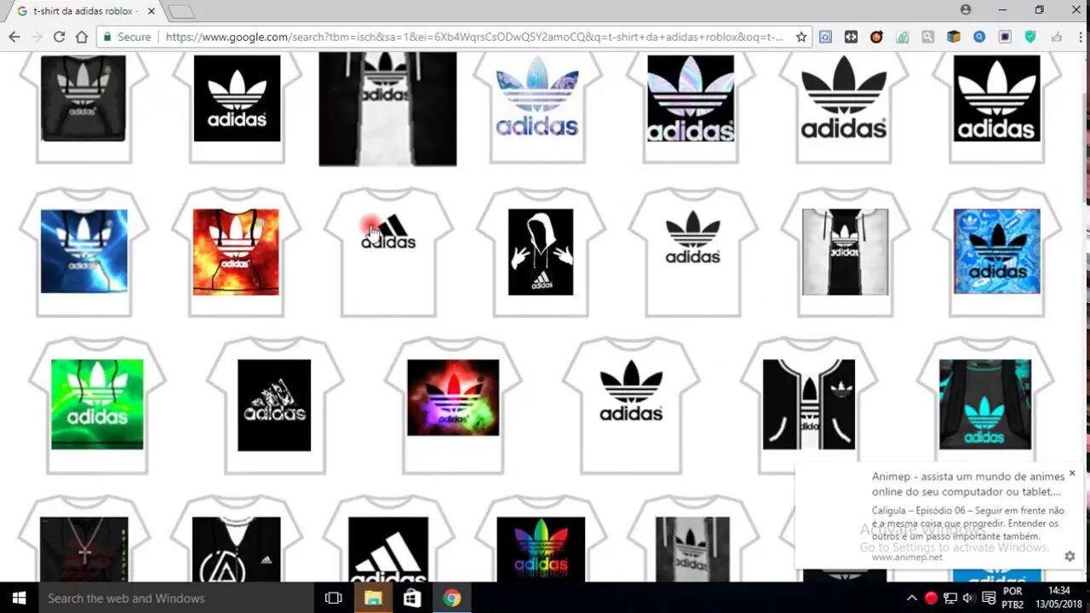Click Search the web and Windows box
Screen dimensions: 1090x613
pyautogui.click(x=175, y=598)
